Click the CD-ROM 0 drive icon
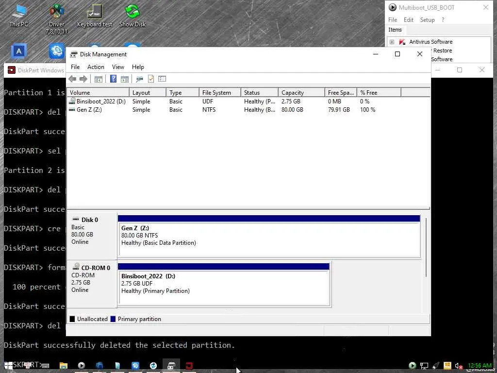The width and height of the screenshot is (497, 373). 76,267
